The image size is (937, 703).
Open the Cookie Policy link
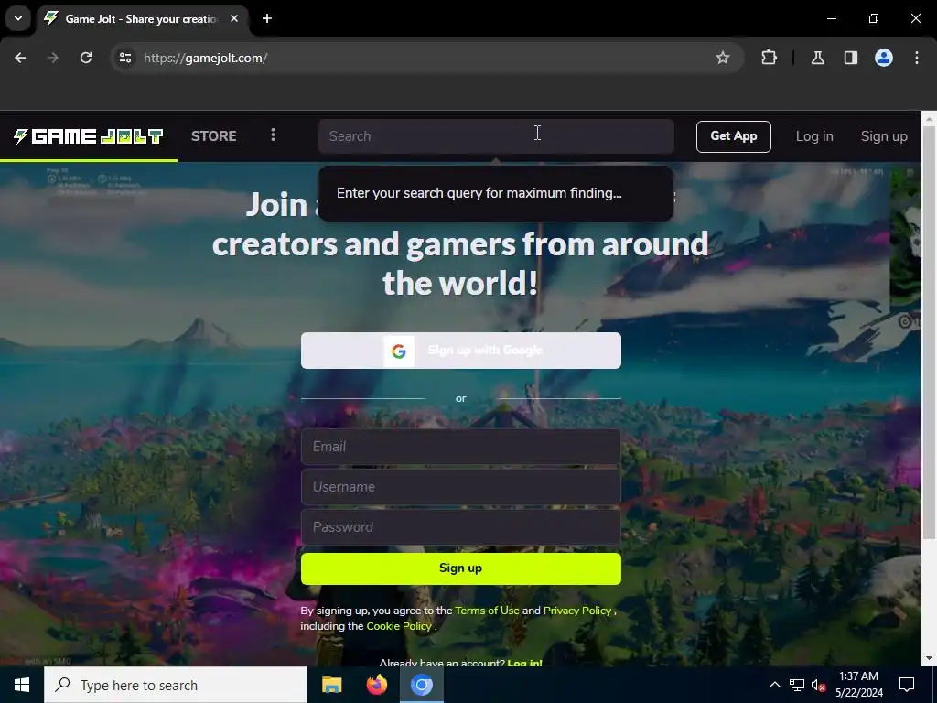pyautogui.click(x=399, y=626)
